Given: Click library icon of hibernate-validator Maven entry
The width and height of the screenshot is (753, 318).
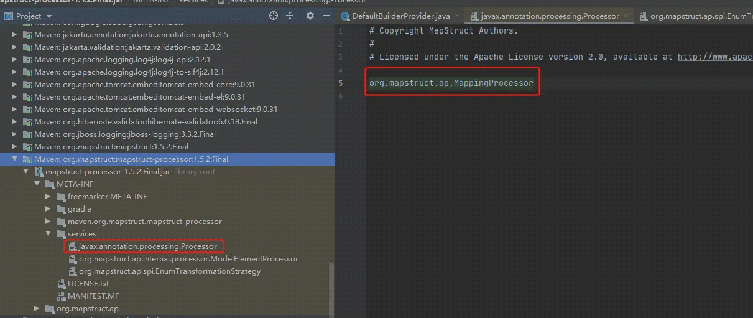Looking at the screenshot, I should point(27,122).
